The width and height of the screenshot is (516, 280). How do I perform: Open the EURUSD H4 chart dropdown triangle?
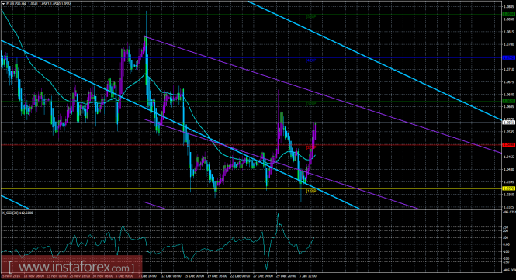click(4, 4)
